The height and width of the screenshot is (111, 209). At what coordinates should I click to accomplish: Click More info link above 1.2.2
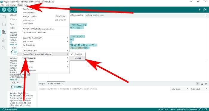pyautogui.click(x=14, y=79)
